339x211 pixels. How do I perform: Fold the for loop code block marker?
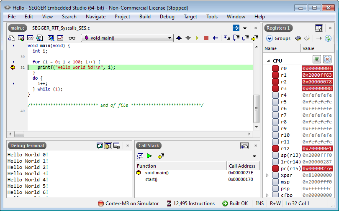click(x=13, y=62)
